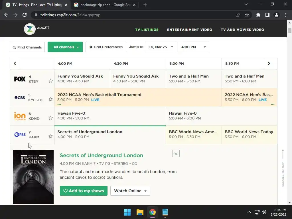Click the CBS channel logo
The width and height of the screenshot is (292, 219).
point(20,98)
